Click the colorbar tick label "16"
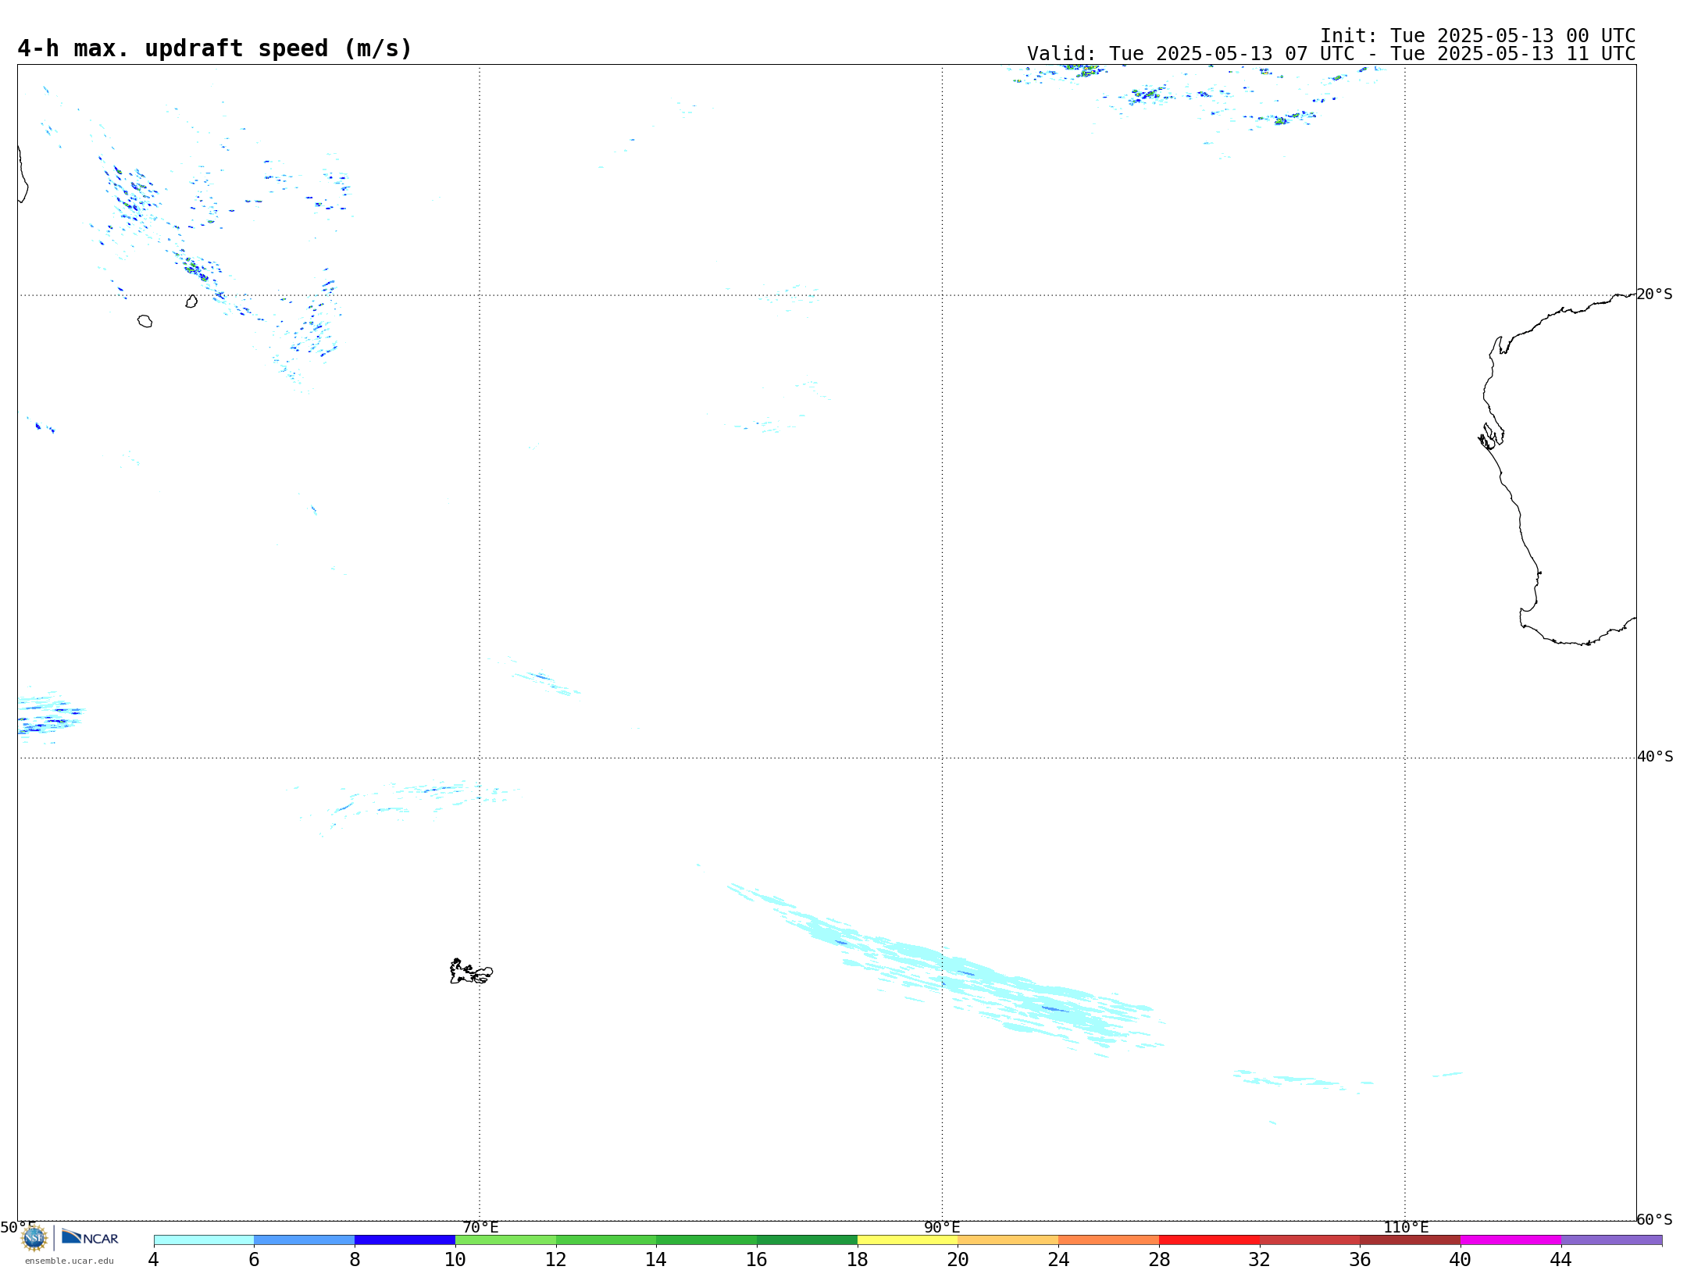 (757, 1260)
